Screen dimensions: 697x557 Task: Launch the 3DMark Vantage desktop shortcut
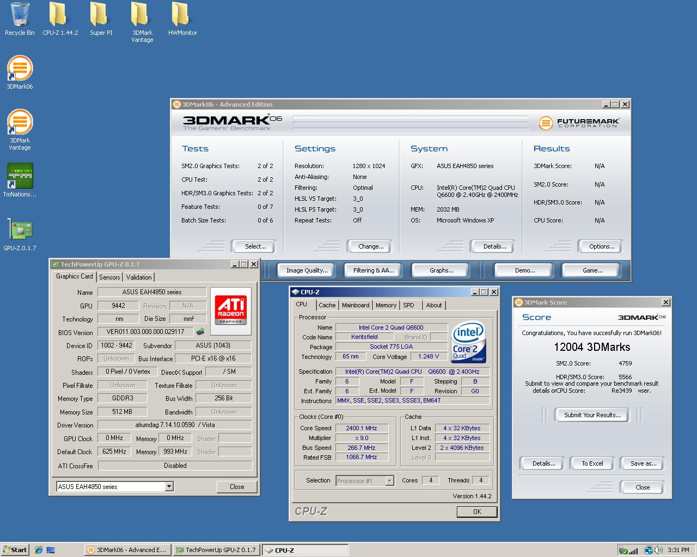[20, 130]
